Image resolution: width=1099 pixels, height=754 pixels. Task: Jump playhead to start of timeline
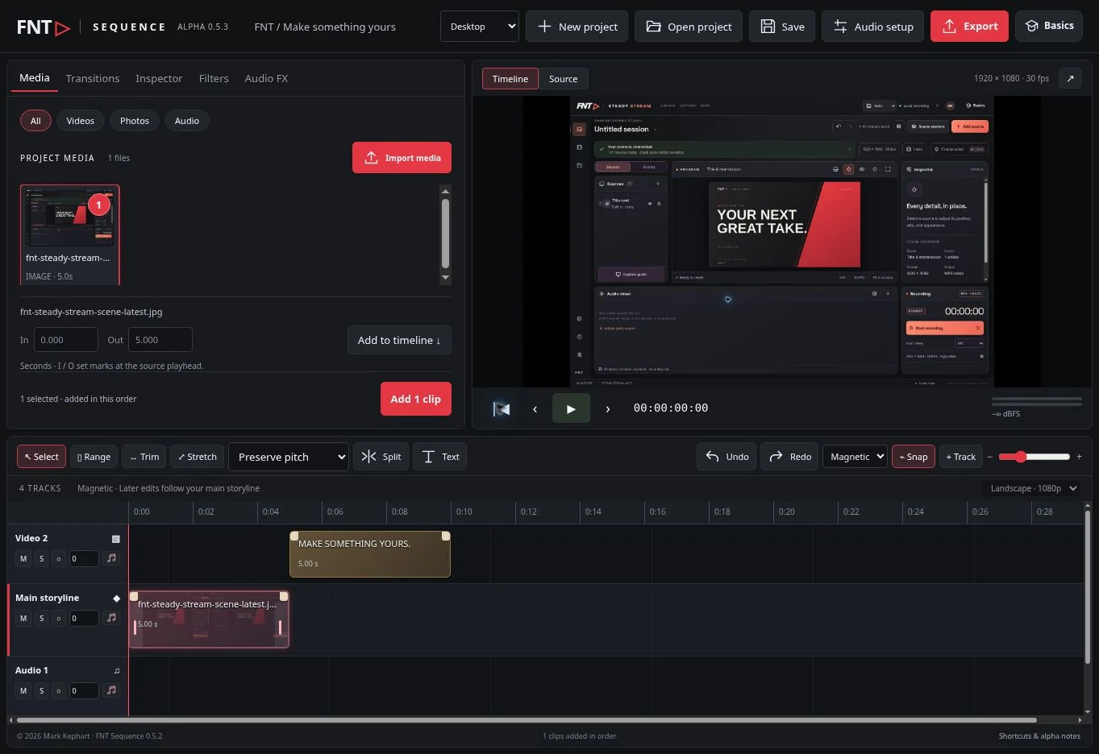click(x=501, y=408)
